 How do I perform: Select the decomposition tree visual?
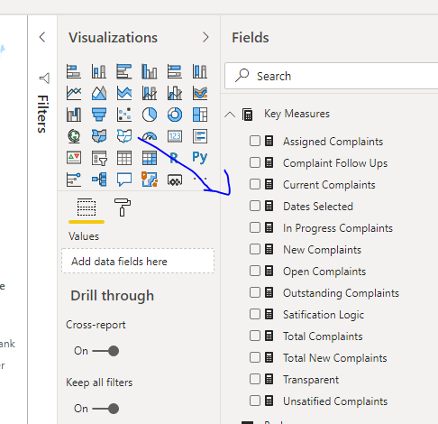click(x=99, y=180)
